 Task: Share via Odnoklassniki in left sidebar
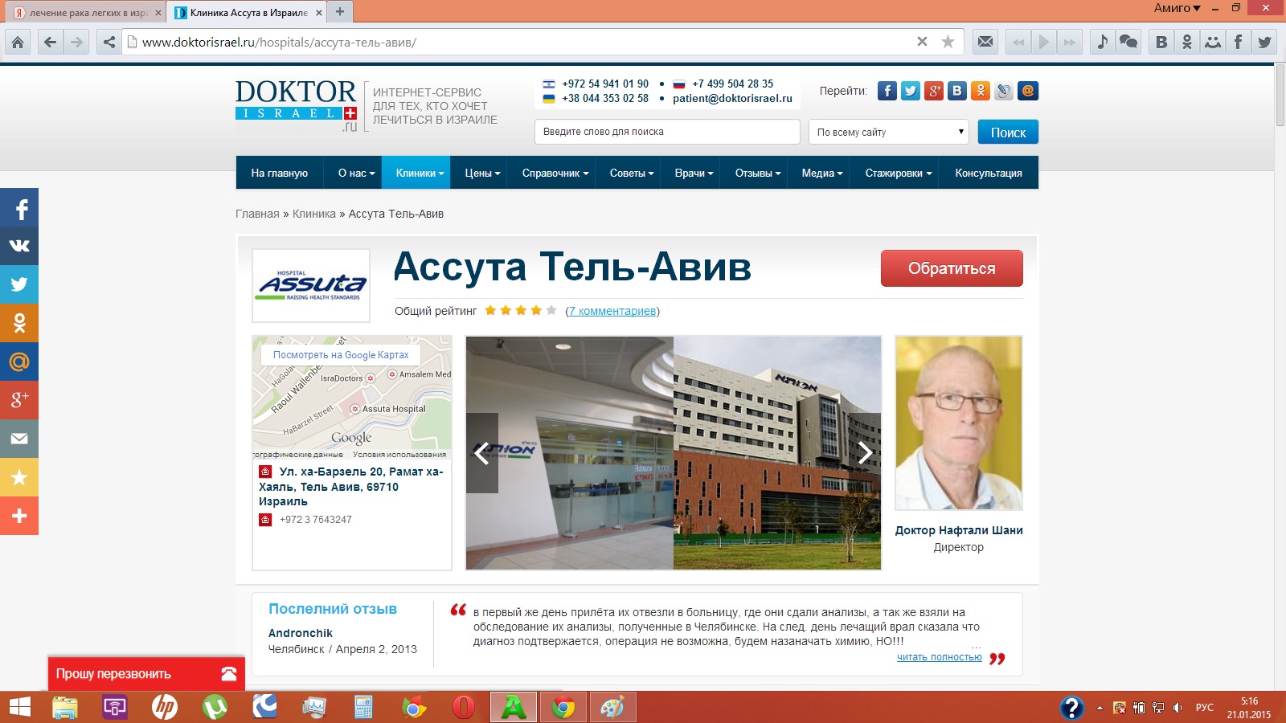[x=19, y=323]
